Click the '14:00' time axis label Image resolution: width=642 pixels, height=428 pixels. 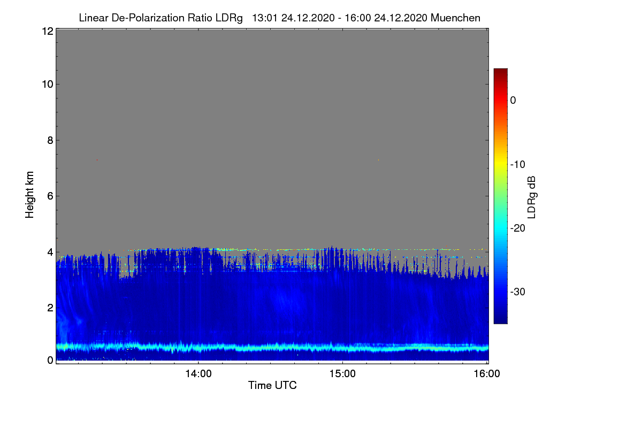pyautogui.click(x=198, y=374)
